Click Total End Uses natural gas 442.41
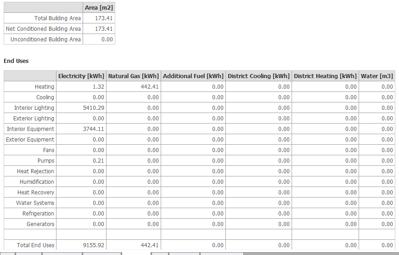This screenshot has height=255, width=399. (x=150, y=245)
